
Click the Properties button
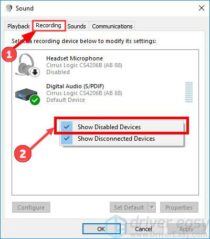179,207
